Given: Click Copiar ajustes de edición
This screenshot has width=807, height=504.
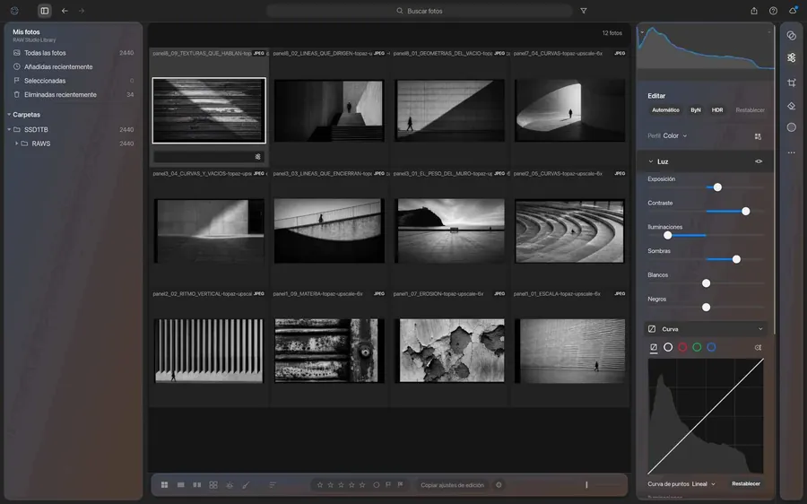Looking at the screenshot, I should click(x=453, y=485).
